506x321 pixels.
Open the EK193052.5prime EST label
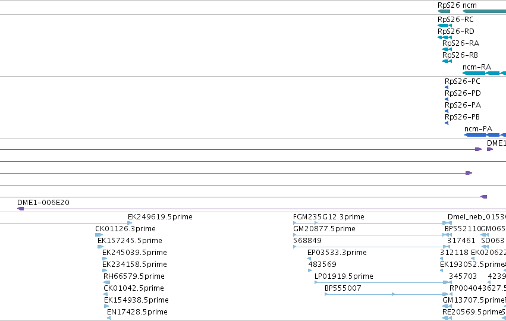pyautogui.click(x=472, y=265)
